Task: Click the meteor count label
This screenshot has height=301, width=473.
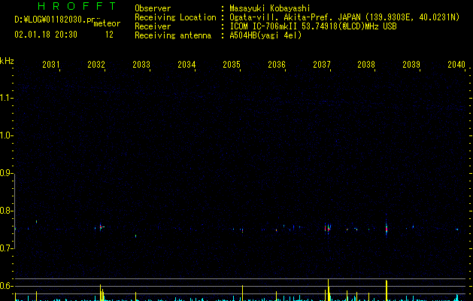Action: [107, 23]
